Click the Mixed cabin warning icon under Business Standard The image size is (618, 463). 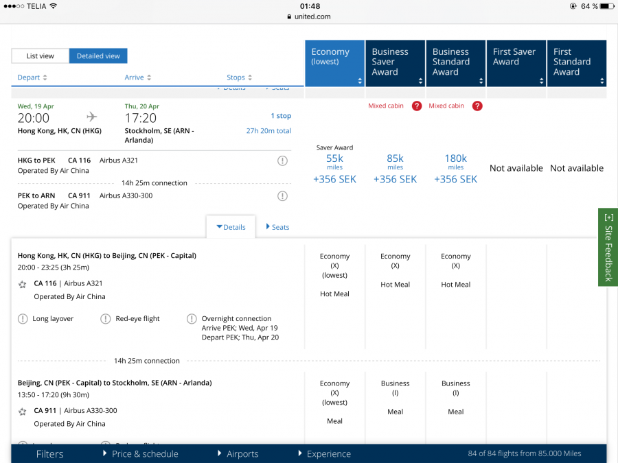(477, 106)
